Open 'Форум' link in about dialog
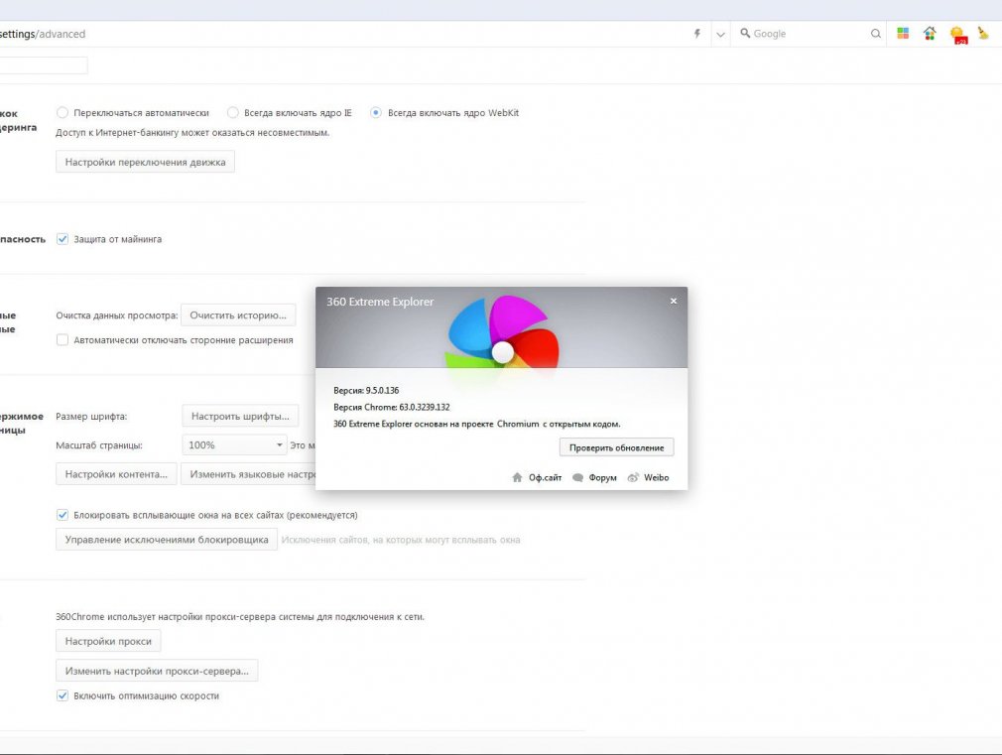The image size is (1002, 755). 602,477
